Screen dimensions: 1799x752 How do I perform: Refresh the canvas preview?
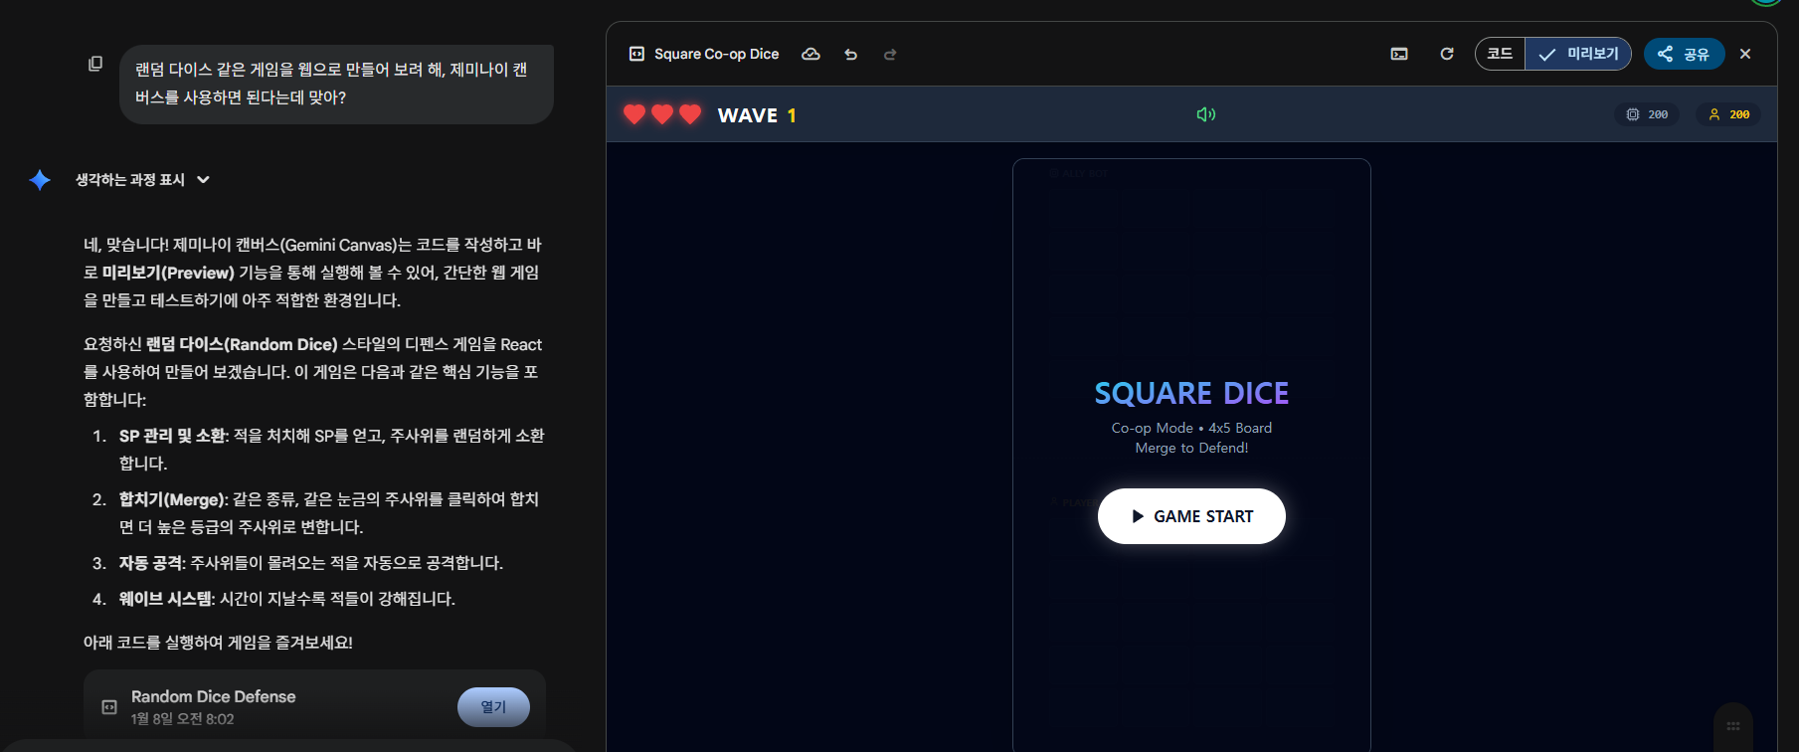click(x=1447, y=54)
